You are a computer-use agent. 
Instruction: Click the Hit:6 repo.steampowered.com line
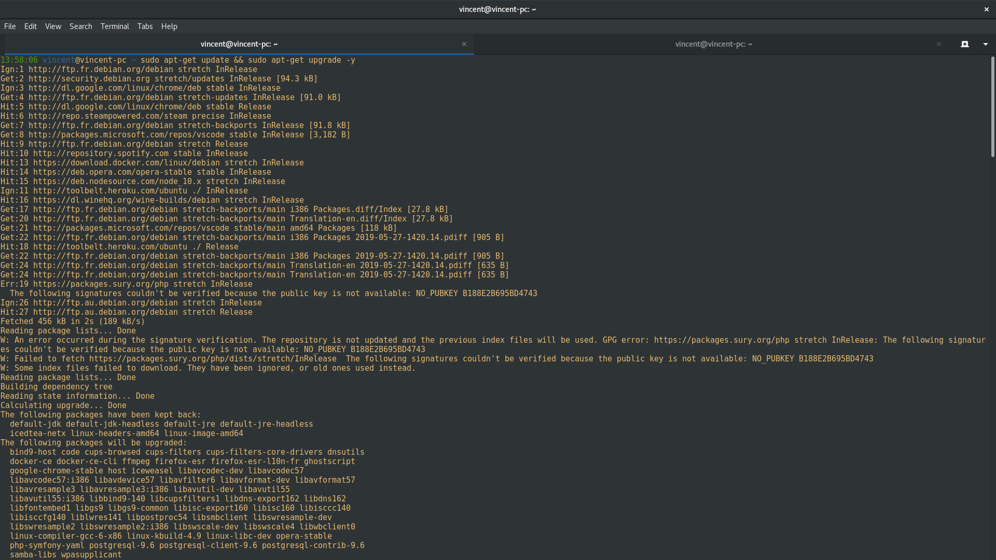pyautogui.click(x=136, y=116)
